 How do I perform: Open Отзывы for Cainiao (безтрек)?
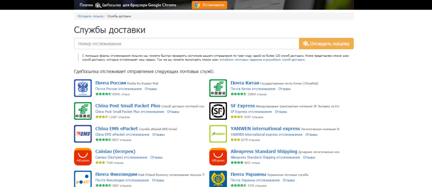pos(157,157)
